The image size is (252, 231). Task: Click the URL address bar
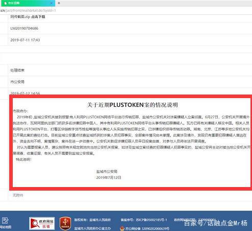click(x=126, y=10)
